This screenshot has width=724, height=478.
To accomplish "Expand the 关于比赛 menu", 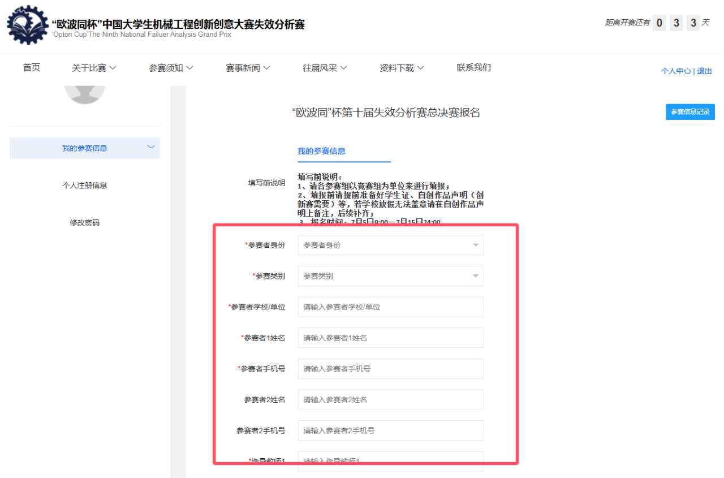I will [x=94, y=68].
